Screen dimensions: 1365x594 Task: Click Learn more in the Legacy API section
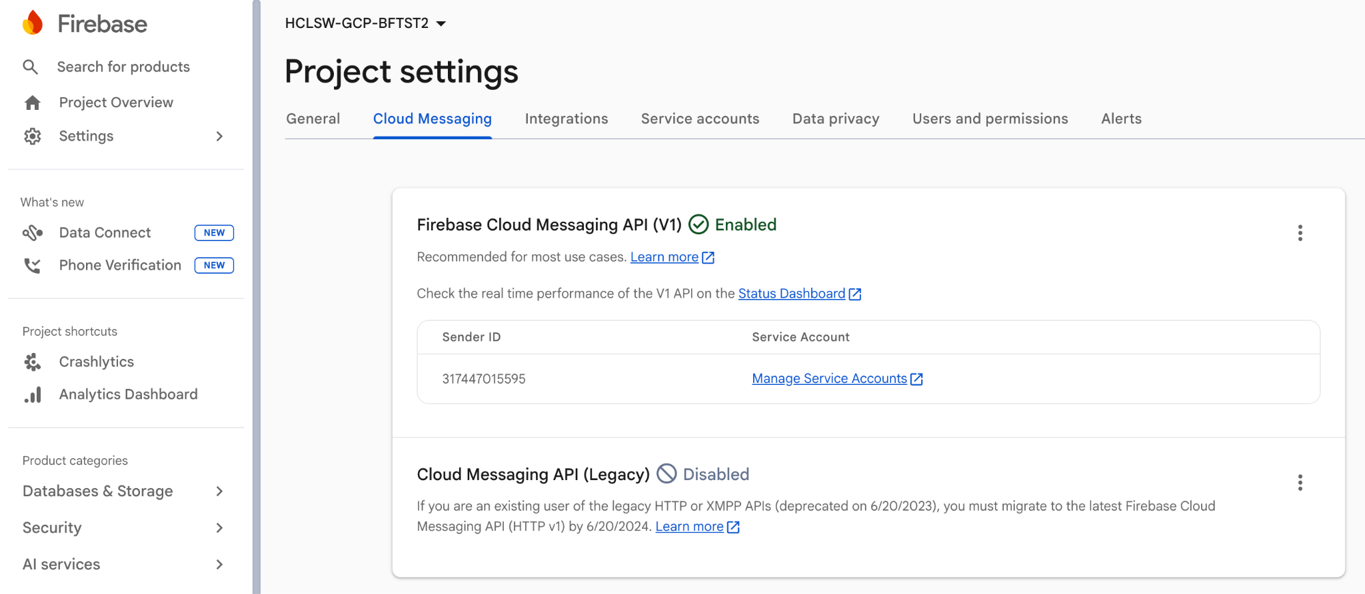coord(689,527)
